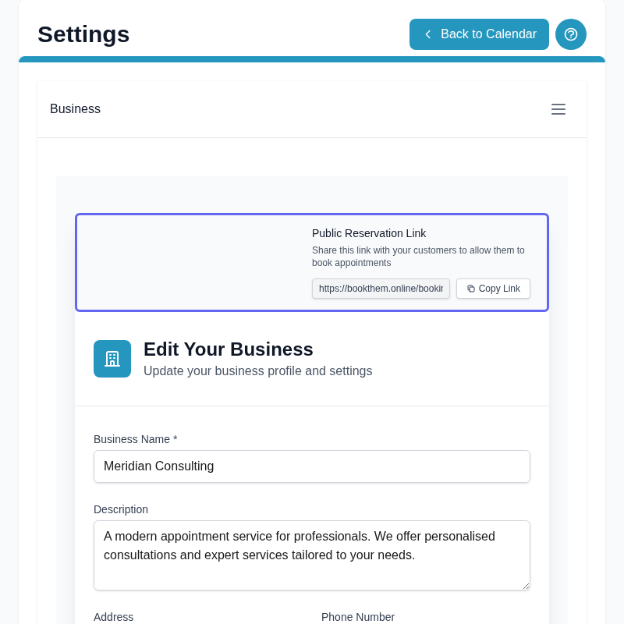
Task: Click the resize grip on the Description textarea
Action: tap(526, 586)
